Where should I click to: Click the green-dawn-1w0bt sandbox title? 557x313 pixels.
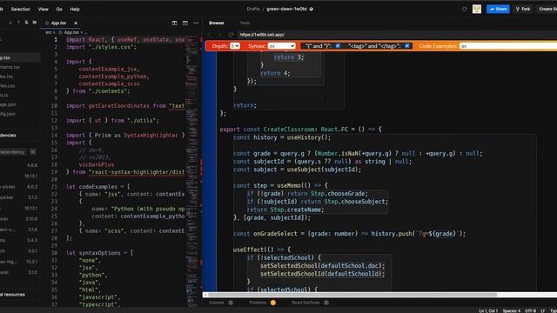point(286,10)
